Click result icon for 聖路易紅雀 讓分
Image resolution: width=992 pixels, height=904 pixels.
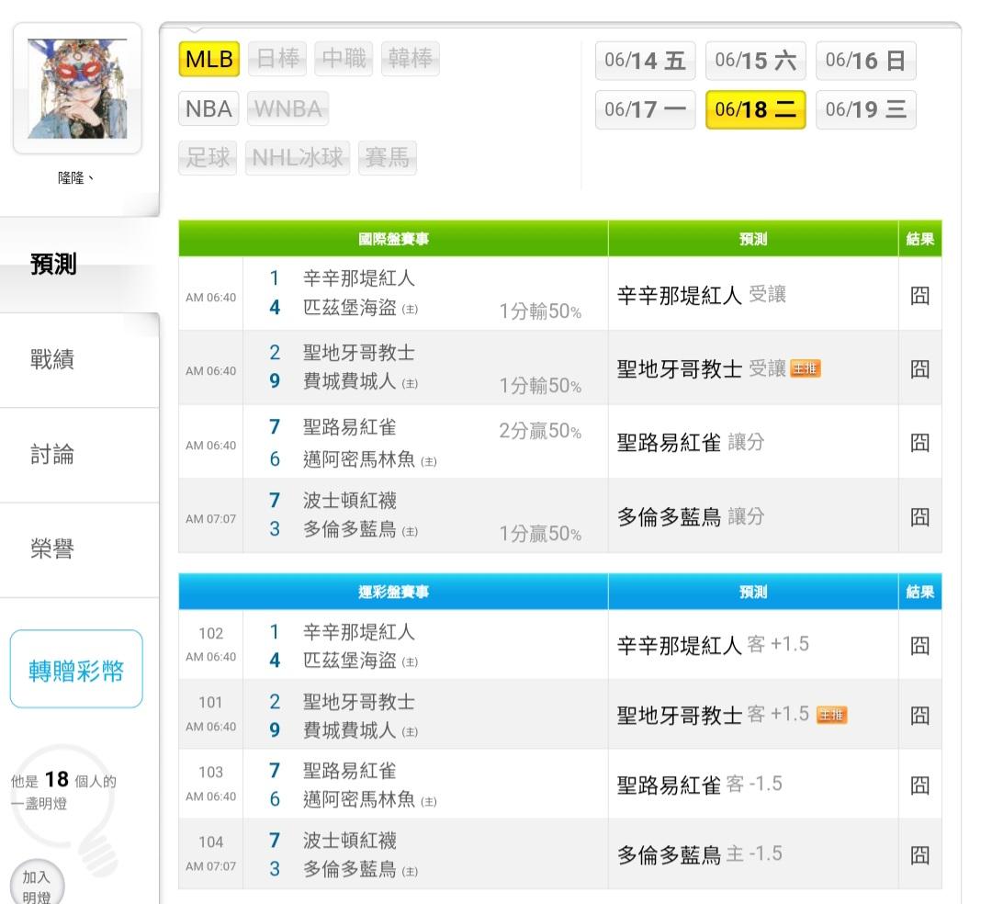coord(919,443)
